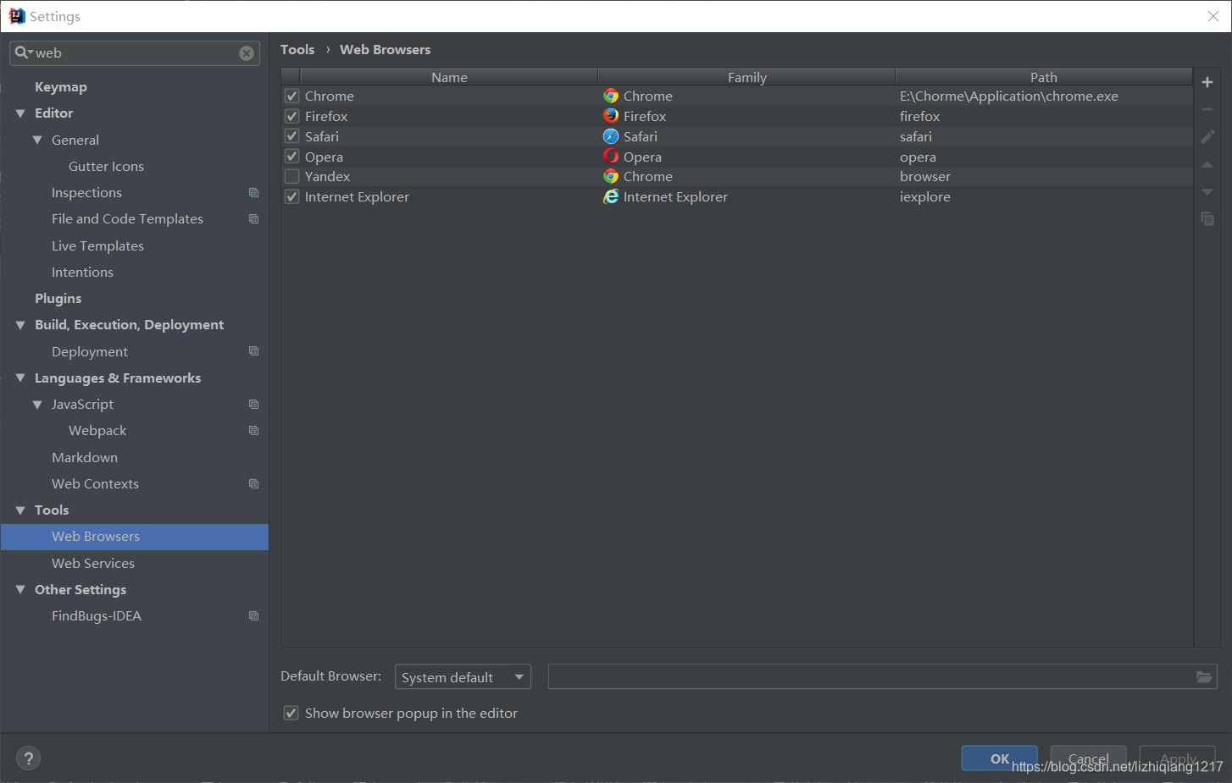The height and width of the screenshot is (783, 1232).
Task: Click the project-level icon beside File and Code Templates
Action: [x=253, y=219]
